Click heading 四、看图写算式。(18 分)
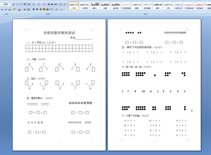211x155 pixels. pos(40,98)
